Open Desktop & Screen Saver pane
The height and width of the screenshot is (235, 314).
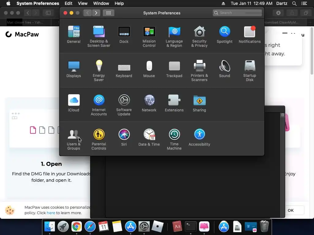tap(99, 37)
